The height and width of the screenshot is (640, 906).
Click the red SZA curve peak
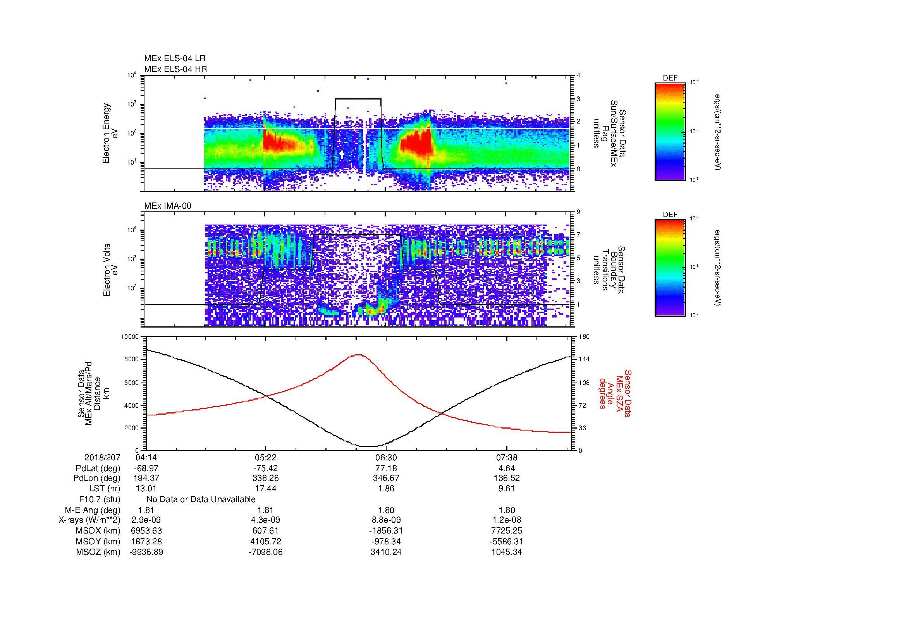tap(358, 355)
